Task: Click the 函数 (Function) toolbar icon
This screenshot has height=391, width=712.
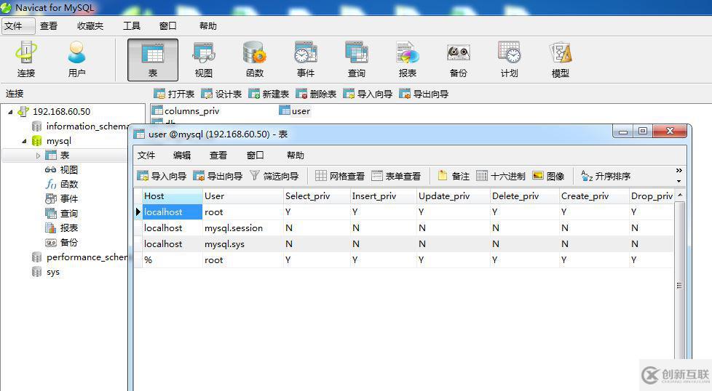Action: 254,60
